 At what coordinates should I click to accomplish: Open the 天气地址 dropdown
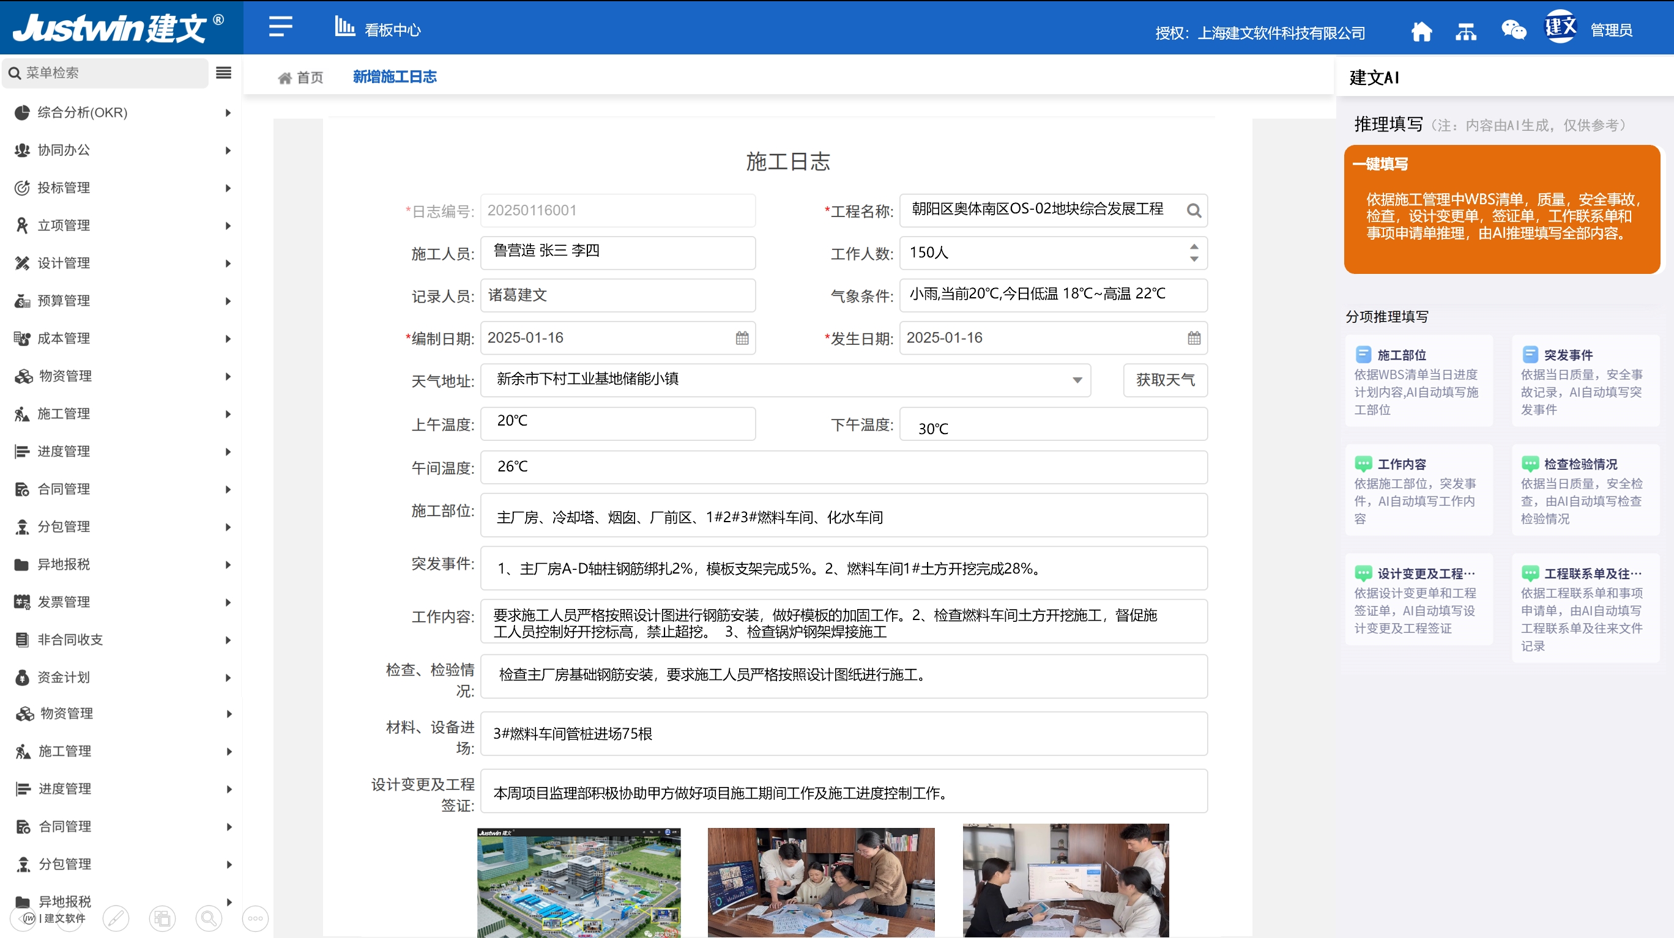pos(1077,381)
